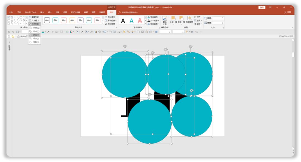Choose 相交 (Intersect) in merge shapes menu
The image size is (301, 162).
(35, 38)
